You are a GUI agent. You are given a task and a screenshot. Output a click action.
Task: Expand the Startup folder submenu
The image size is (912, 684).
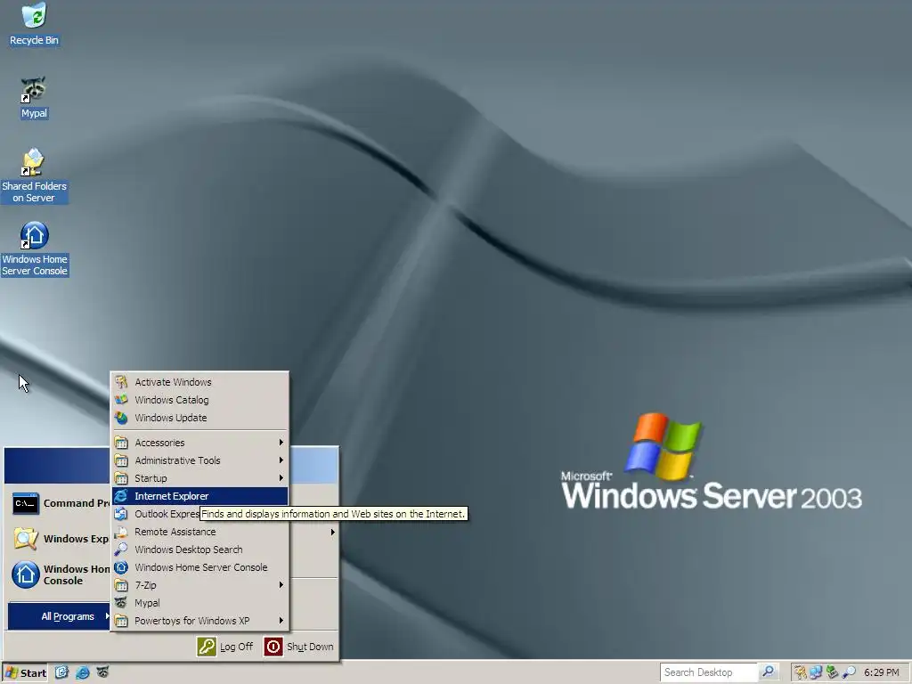coord(200,478)
